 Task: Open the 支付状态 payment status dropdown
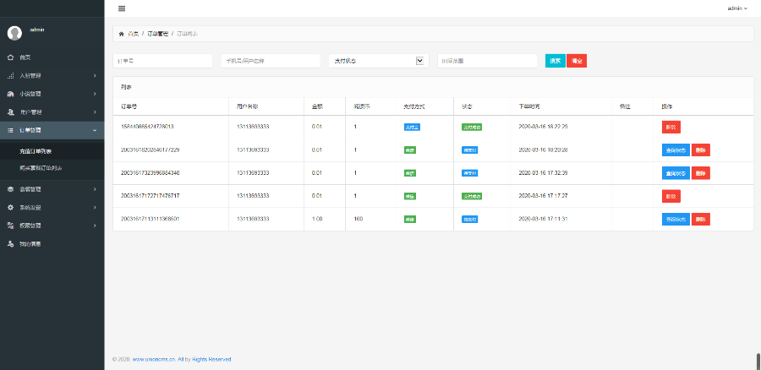coord(377,61)
